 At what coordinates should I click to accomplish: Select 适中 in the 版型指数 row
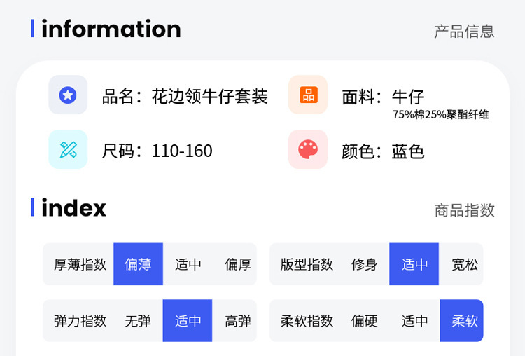414,264
